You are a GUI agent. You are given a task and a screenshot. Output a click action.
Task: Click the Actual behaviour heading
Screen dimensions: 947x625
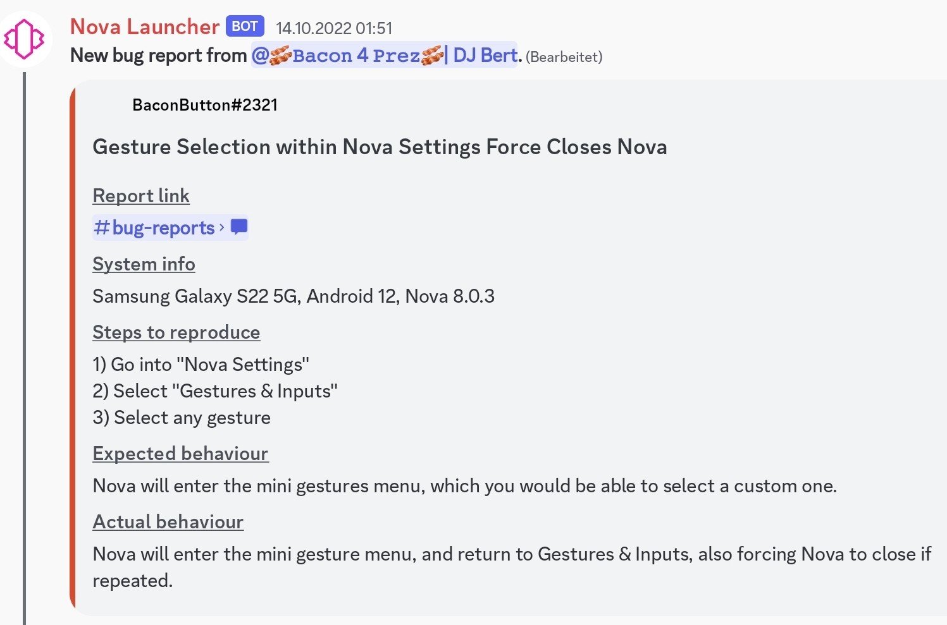[x=168, y=522]
